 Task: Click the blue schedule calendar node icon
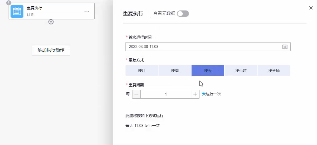pos(17,11)
